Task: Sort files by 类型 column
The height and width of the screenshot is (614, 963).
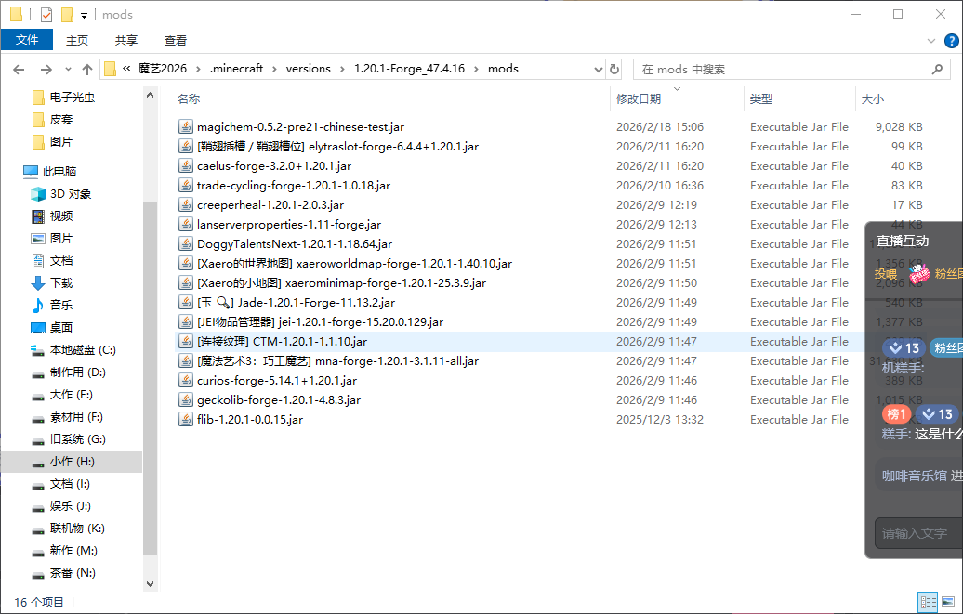Action: [761, 98]
